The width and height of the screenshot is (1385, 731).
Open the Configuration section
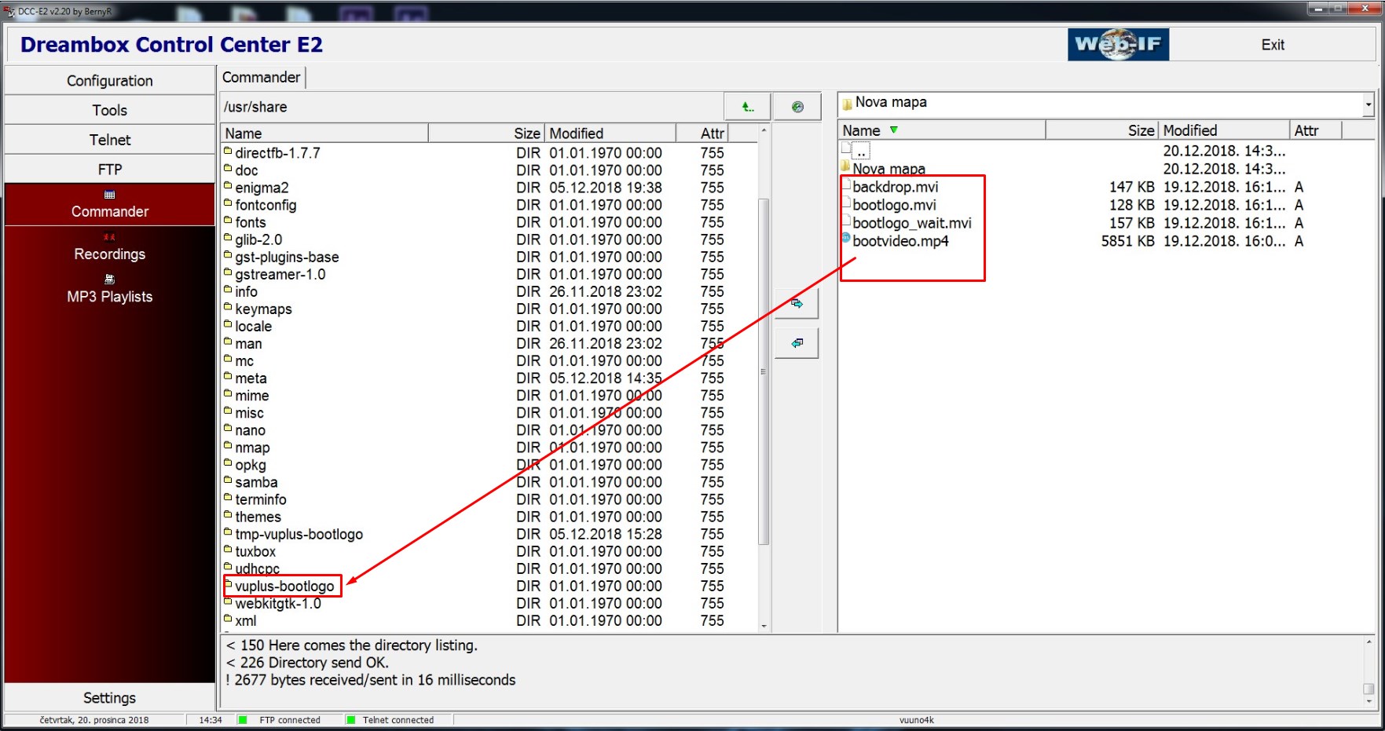coord(109,81)
